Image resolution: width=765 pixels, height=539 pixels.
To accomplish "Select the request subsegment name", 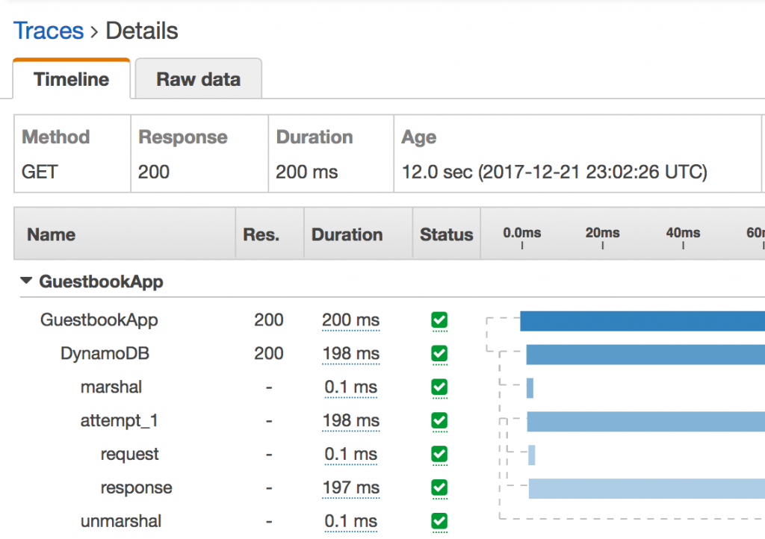I will tap(129, 454).
